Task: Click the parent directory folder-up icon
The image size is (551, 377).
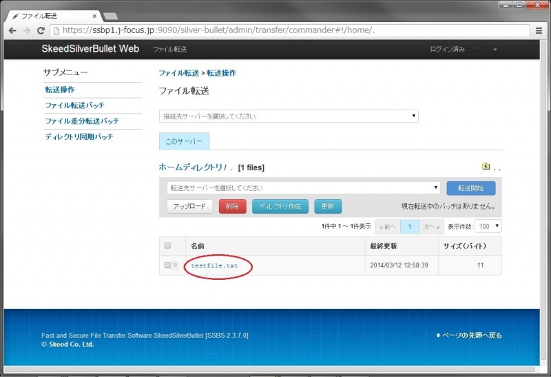Action: (x=486, y=166)
